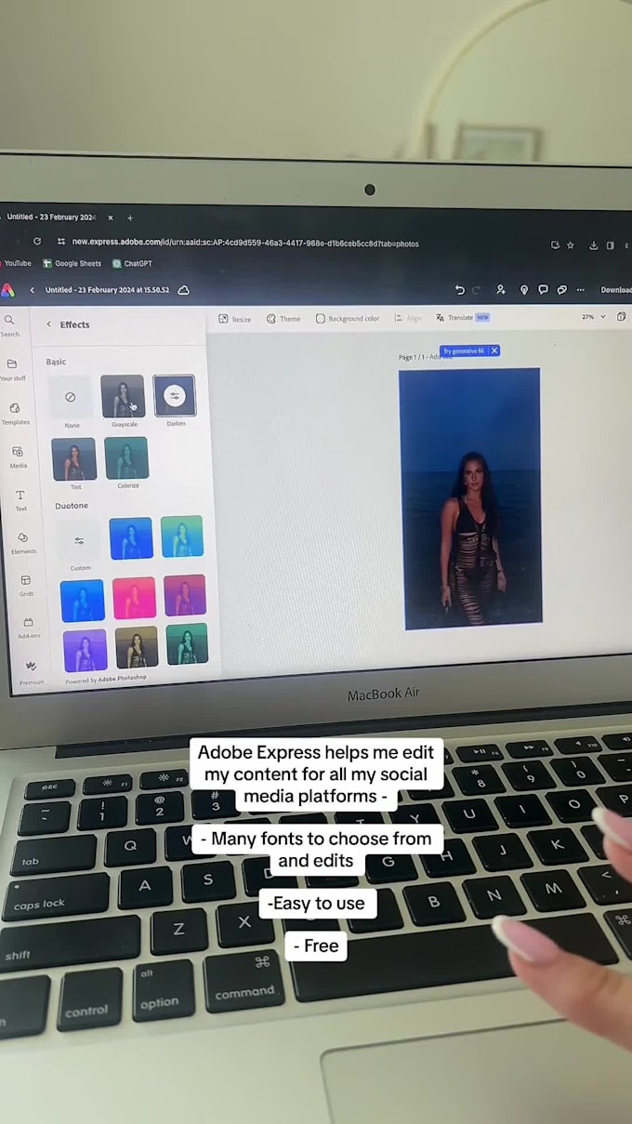Image resolution: width=632 pixels, height=1124 pixels.
Task: Select the None effect
Action: [71, 397]
